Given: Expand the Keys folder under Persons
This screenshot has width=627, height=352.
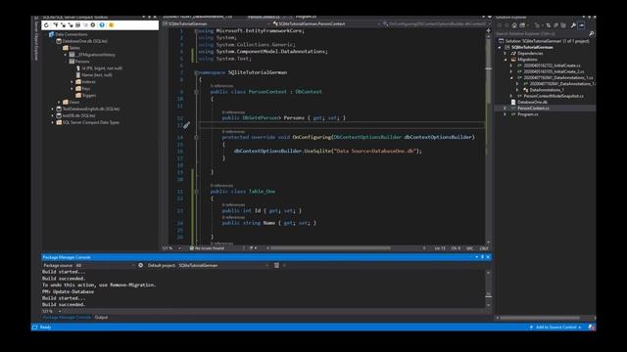Looking at the screenshot, I should click(x=72, y=89).
